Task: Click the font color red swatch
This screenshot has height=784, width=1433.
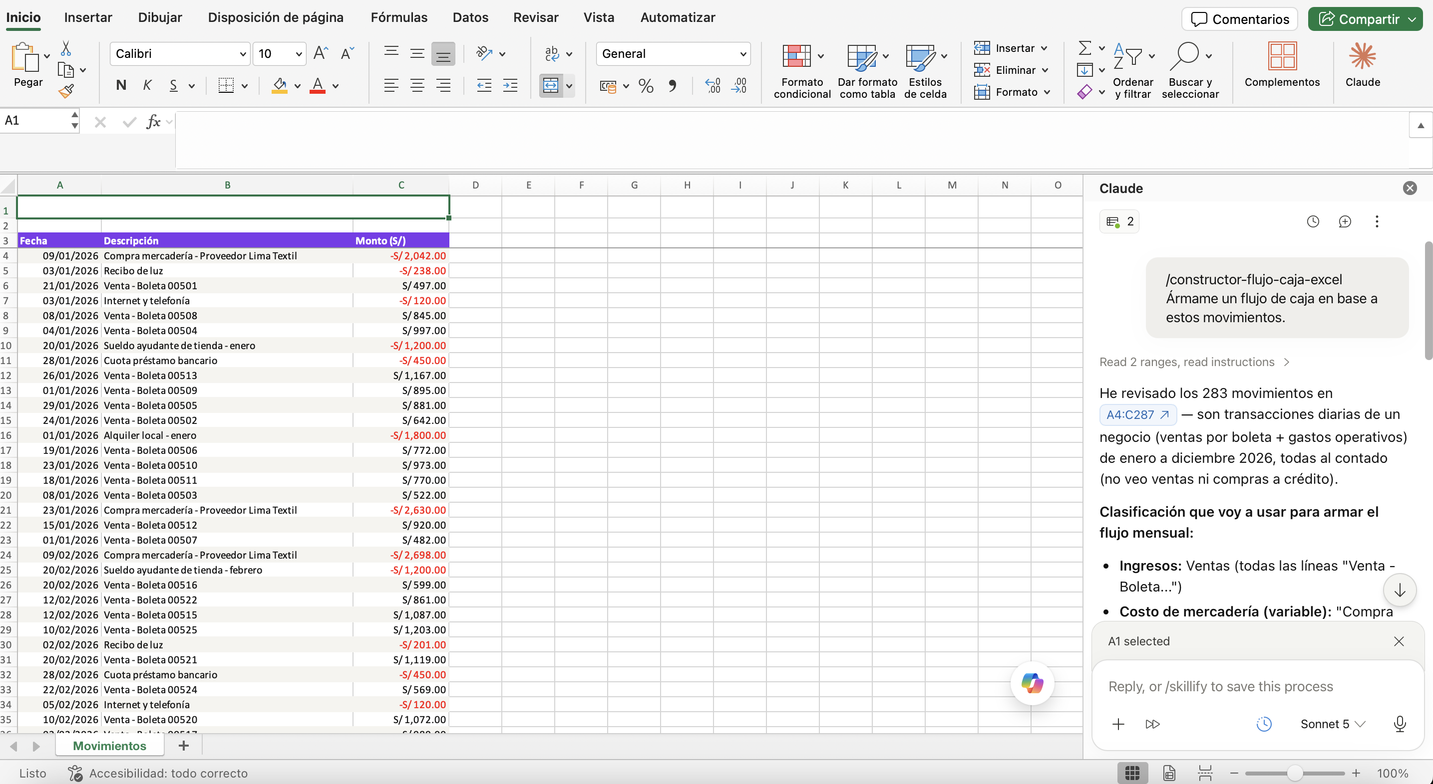Action: click(x=317, y=86)
